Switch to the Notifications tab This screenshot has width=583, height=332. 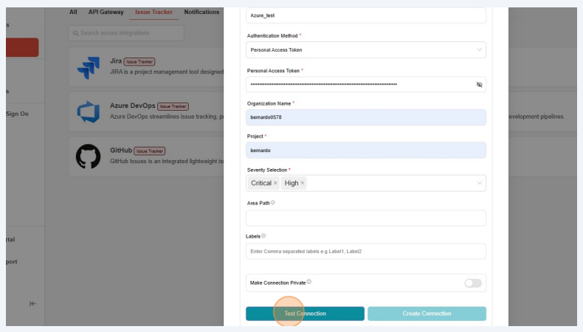click(x=201, y=12)
